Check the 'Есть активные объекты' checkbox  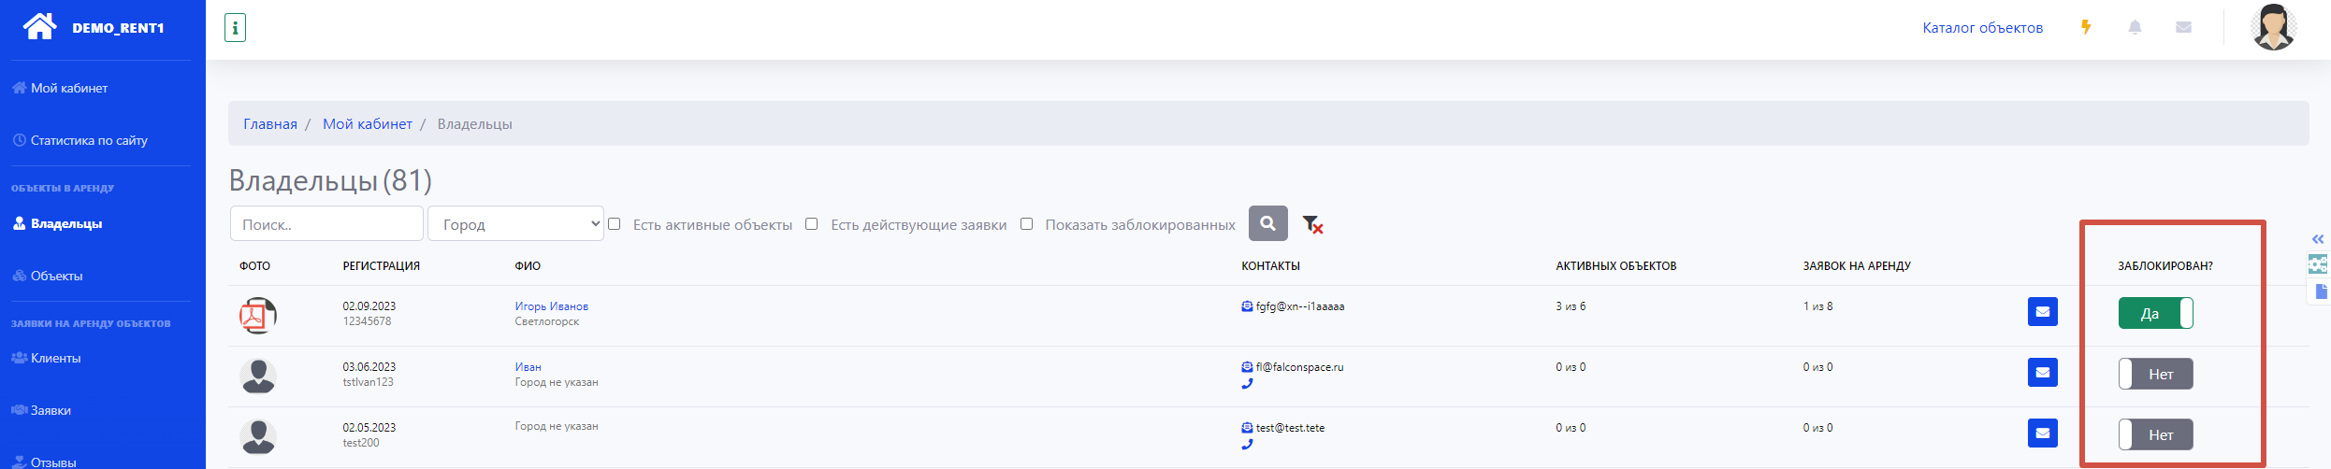(x=615, y=224)
